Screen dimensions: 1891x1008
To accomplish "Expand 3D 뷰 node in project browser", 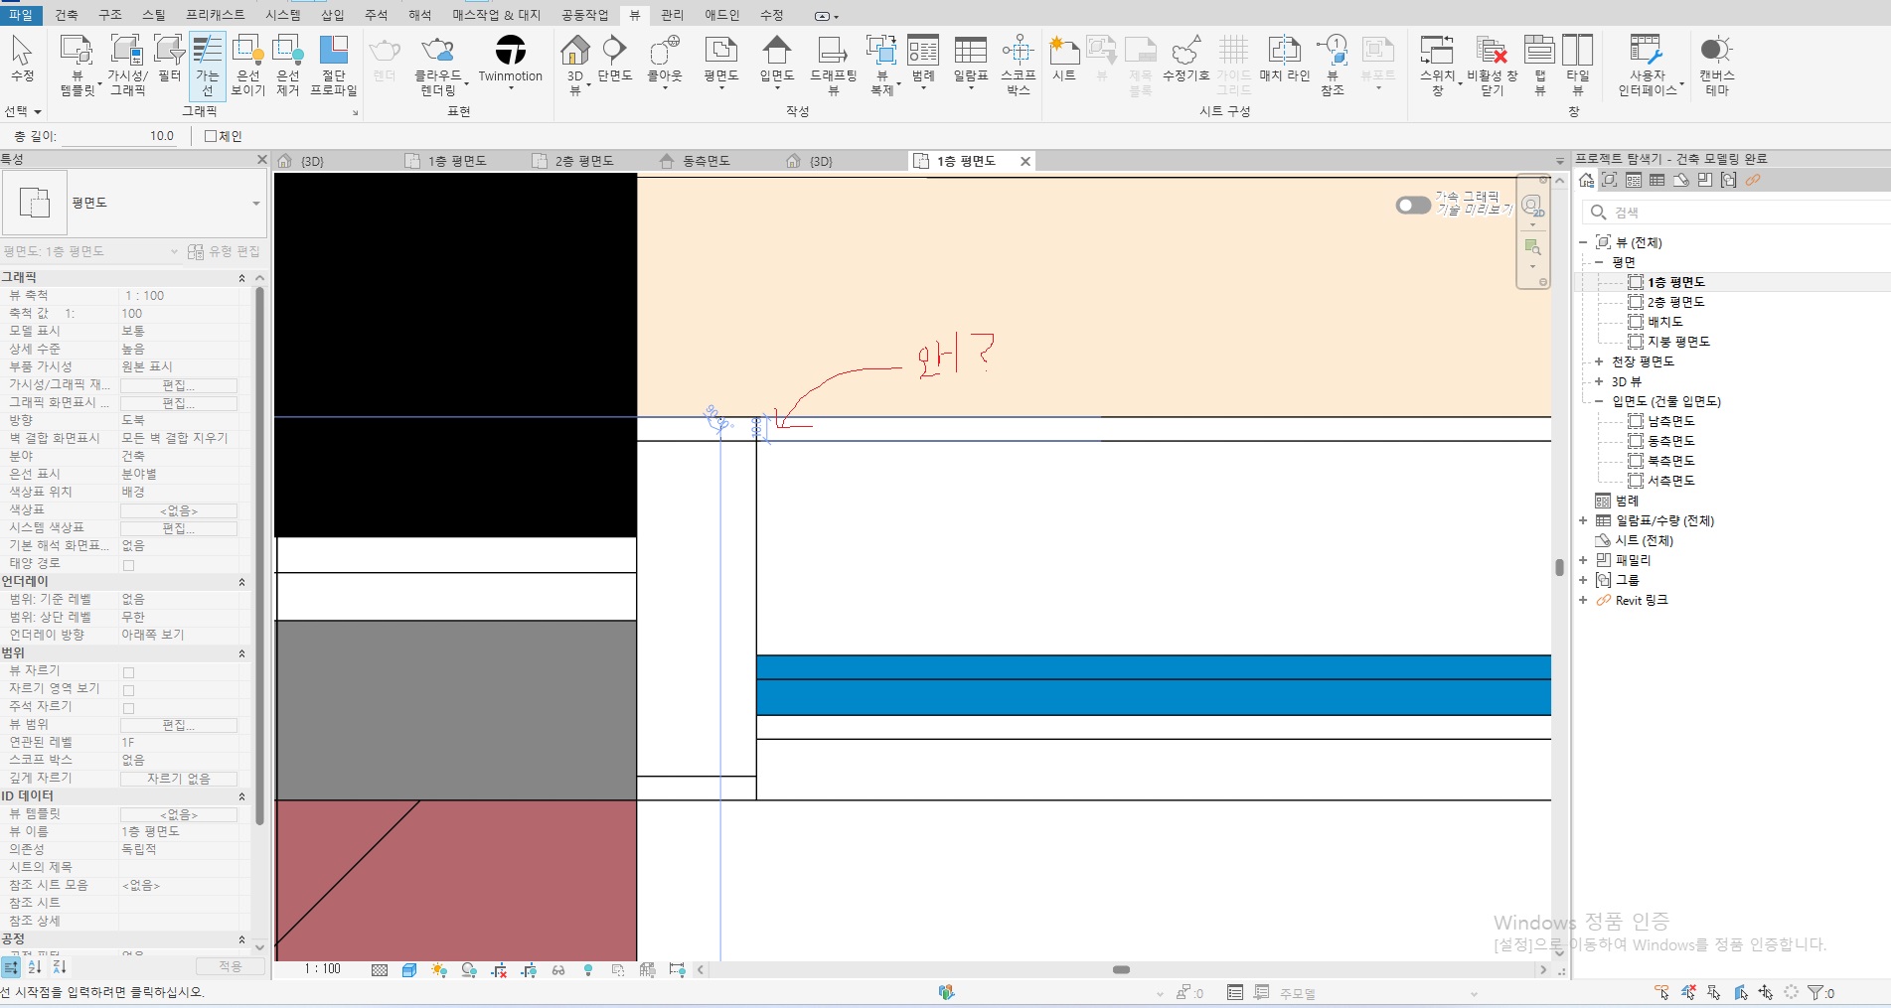I will [x=1599, y=381].
